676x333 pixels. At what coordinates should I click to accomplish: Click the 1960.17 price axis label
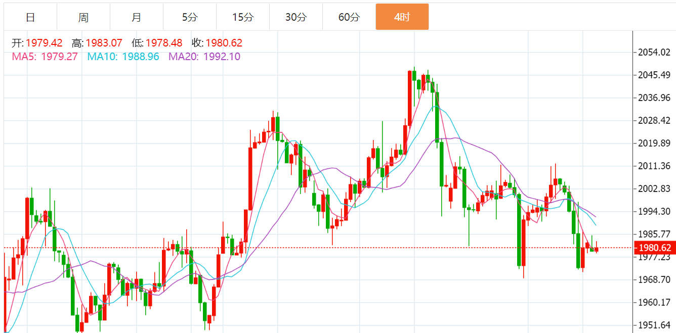[655, 303]
